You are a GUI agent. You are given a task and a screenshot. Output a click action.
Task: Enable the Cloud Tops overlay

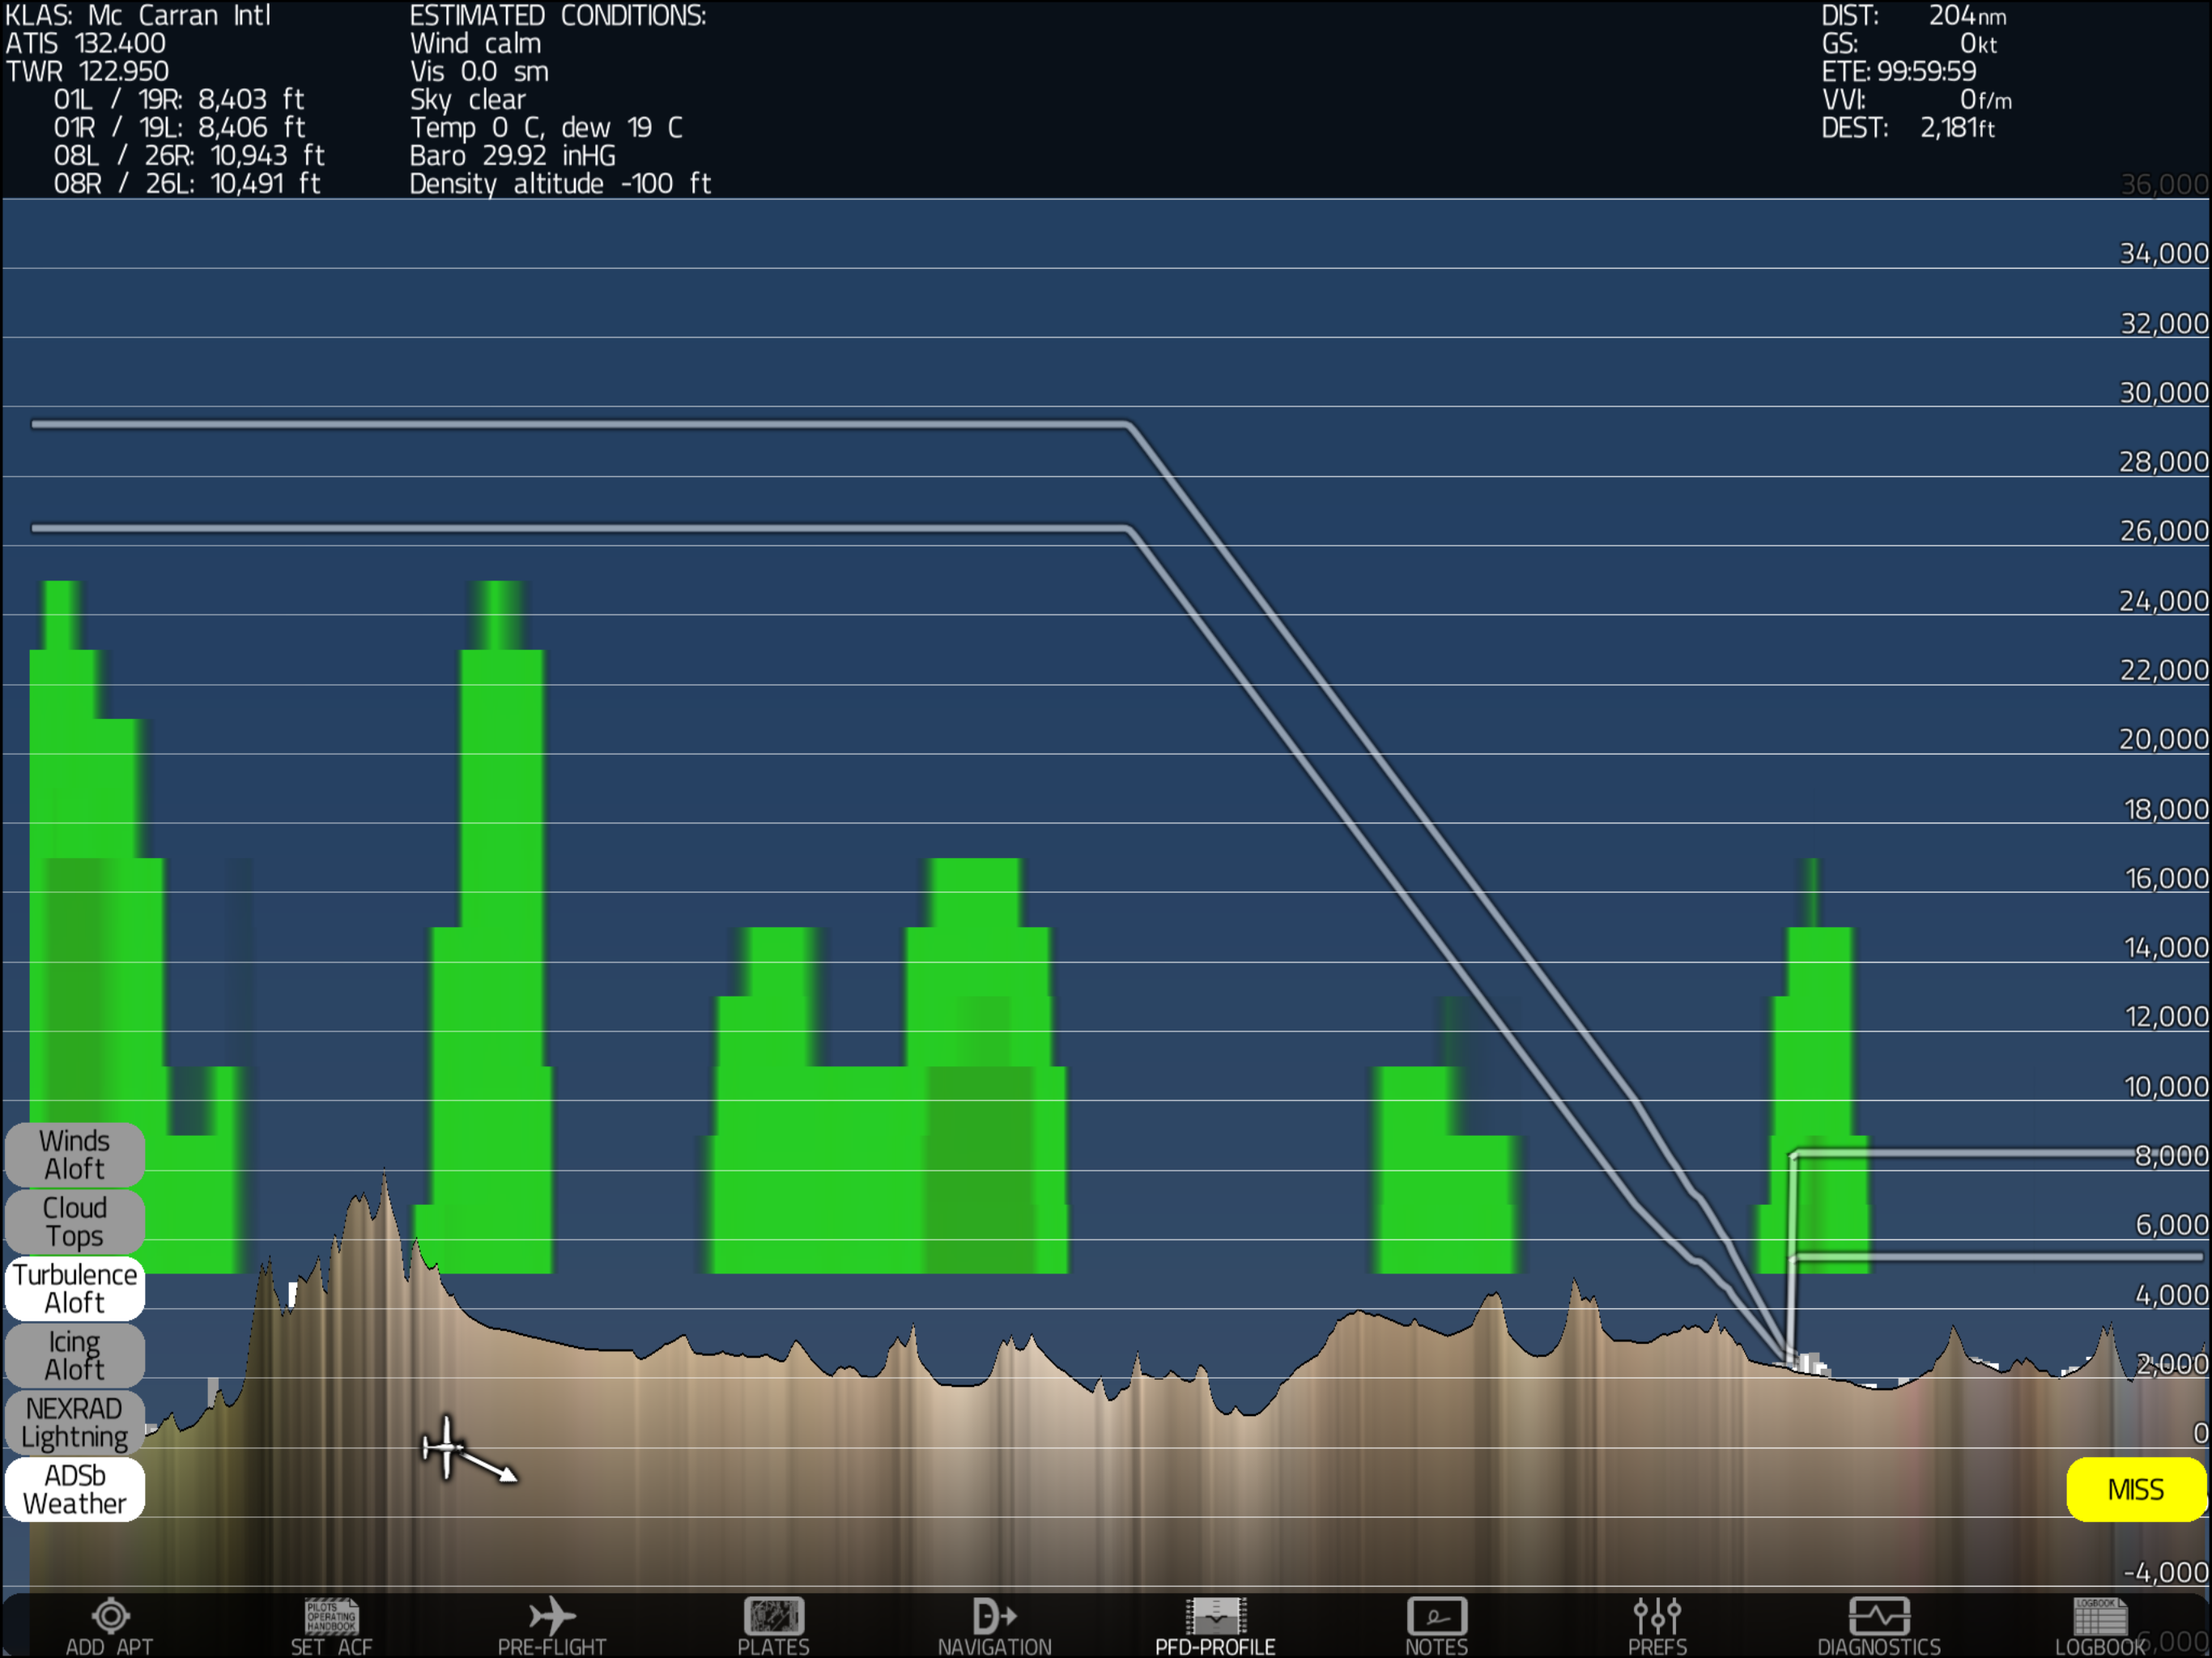pyautogui.click(x=75, y=1221)
